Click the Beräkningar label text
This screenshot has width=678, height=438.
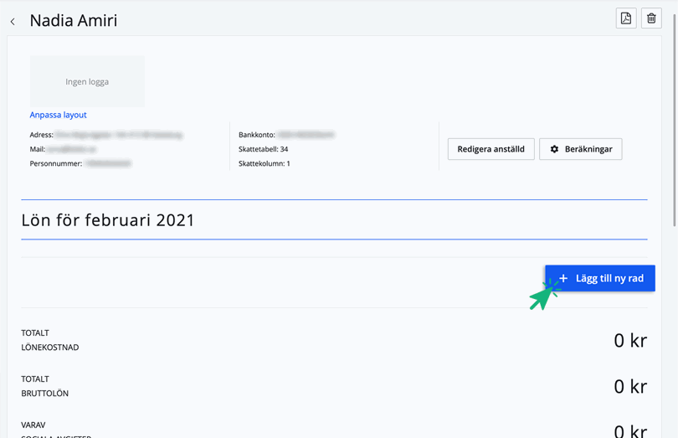tap(588, 149)
